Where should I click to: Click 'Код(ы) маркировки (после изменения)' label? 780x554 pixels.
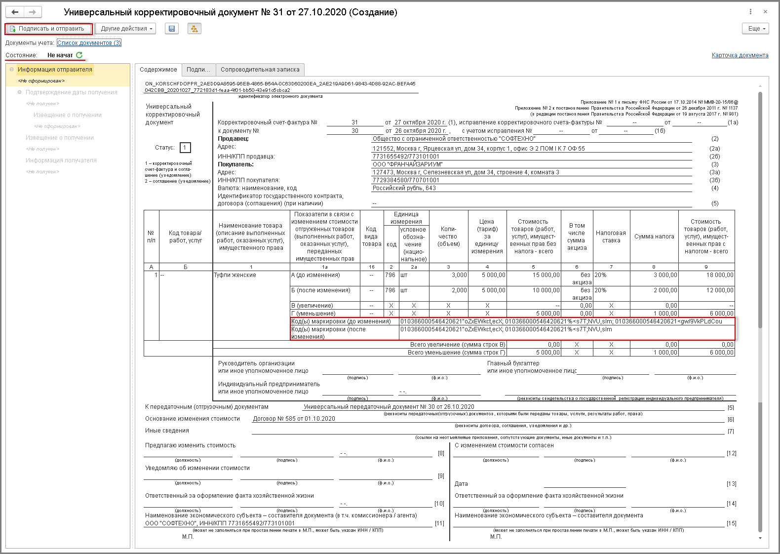(x=329, y=333)
